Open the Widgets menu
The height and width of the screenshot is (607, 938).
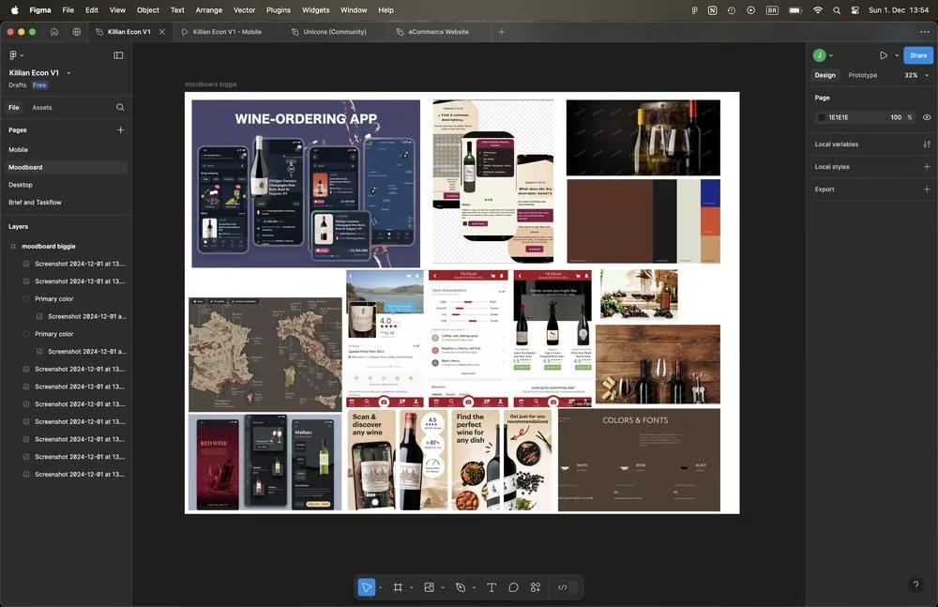[x=315, y=10]
